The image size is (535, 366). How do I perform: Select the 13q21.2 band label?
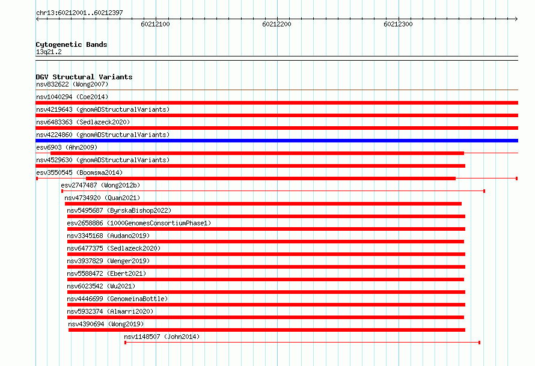(x=49, y=52)
